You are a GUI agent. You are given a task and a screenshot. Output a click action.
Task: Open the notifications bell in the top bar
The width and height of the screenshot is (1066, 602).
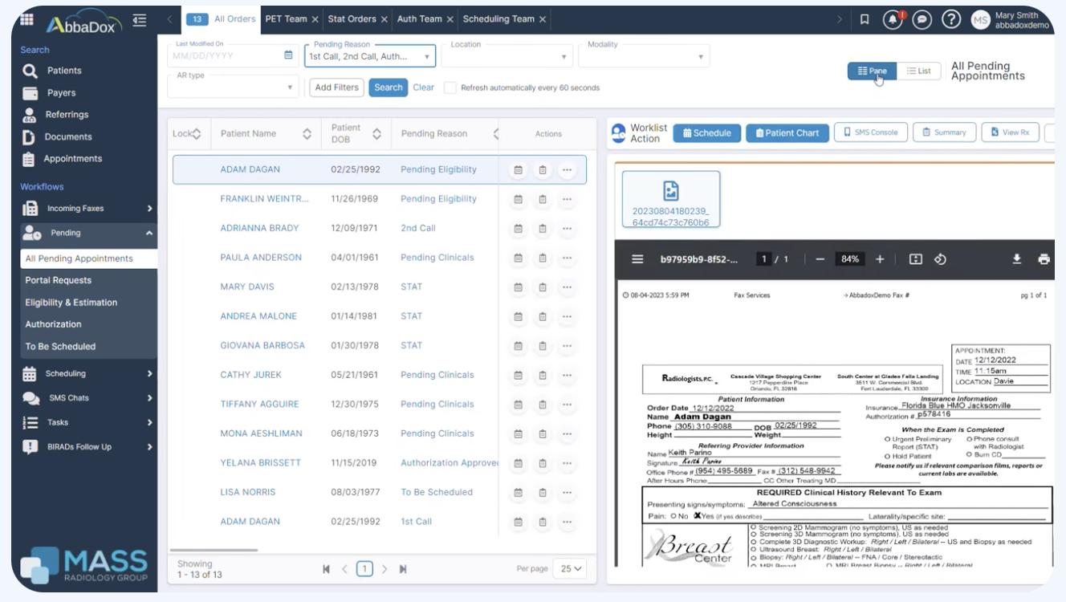[x=893, y=19]
